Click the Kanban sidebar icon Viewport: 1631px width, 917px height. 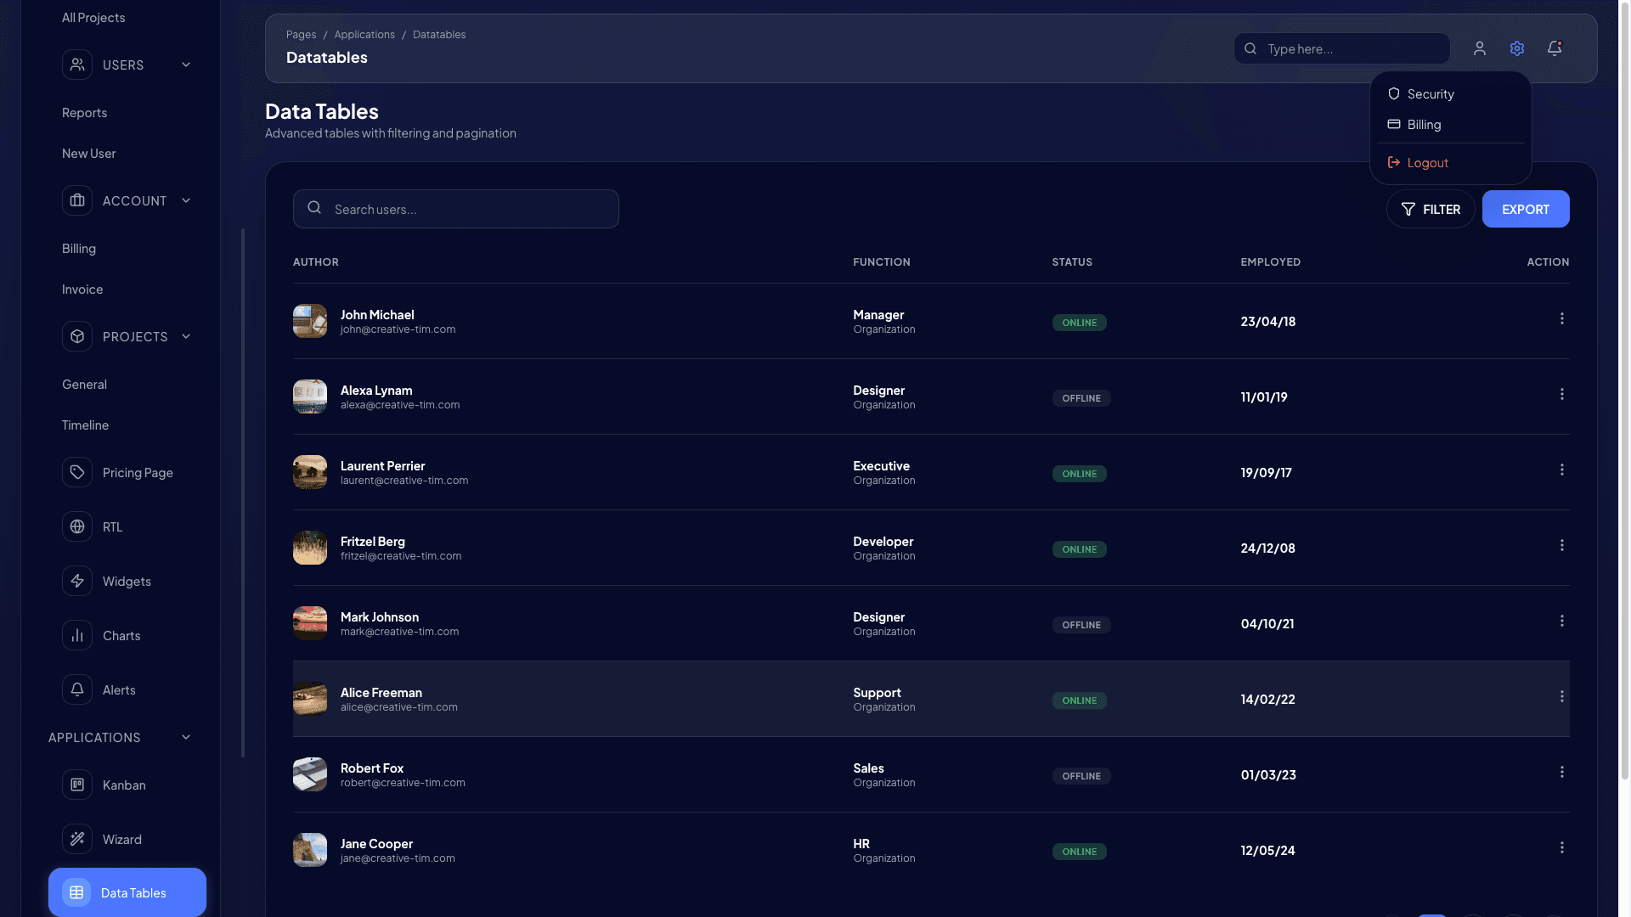tap(77, 785)
